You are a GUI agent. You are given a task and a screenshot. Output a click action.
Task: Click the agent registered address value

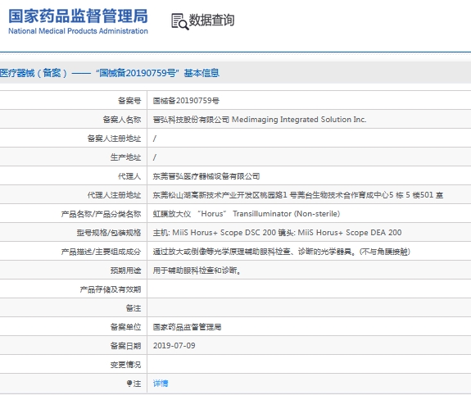[x=297, y=195]
